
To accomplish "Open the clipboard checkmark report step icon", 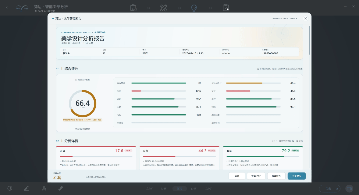I will pyautogui.click(x=226, y=8).
